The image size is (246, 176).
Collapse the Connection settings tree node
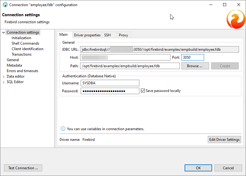click(3, 32)
